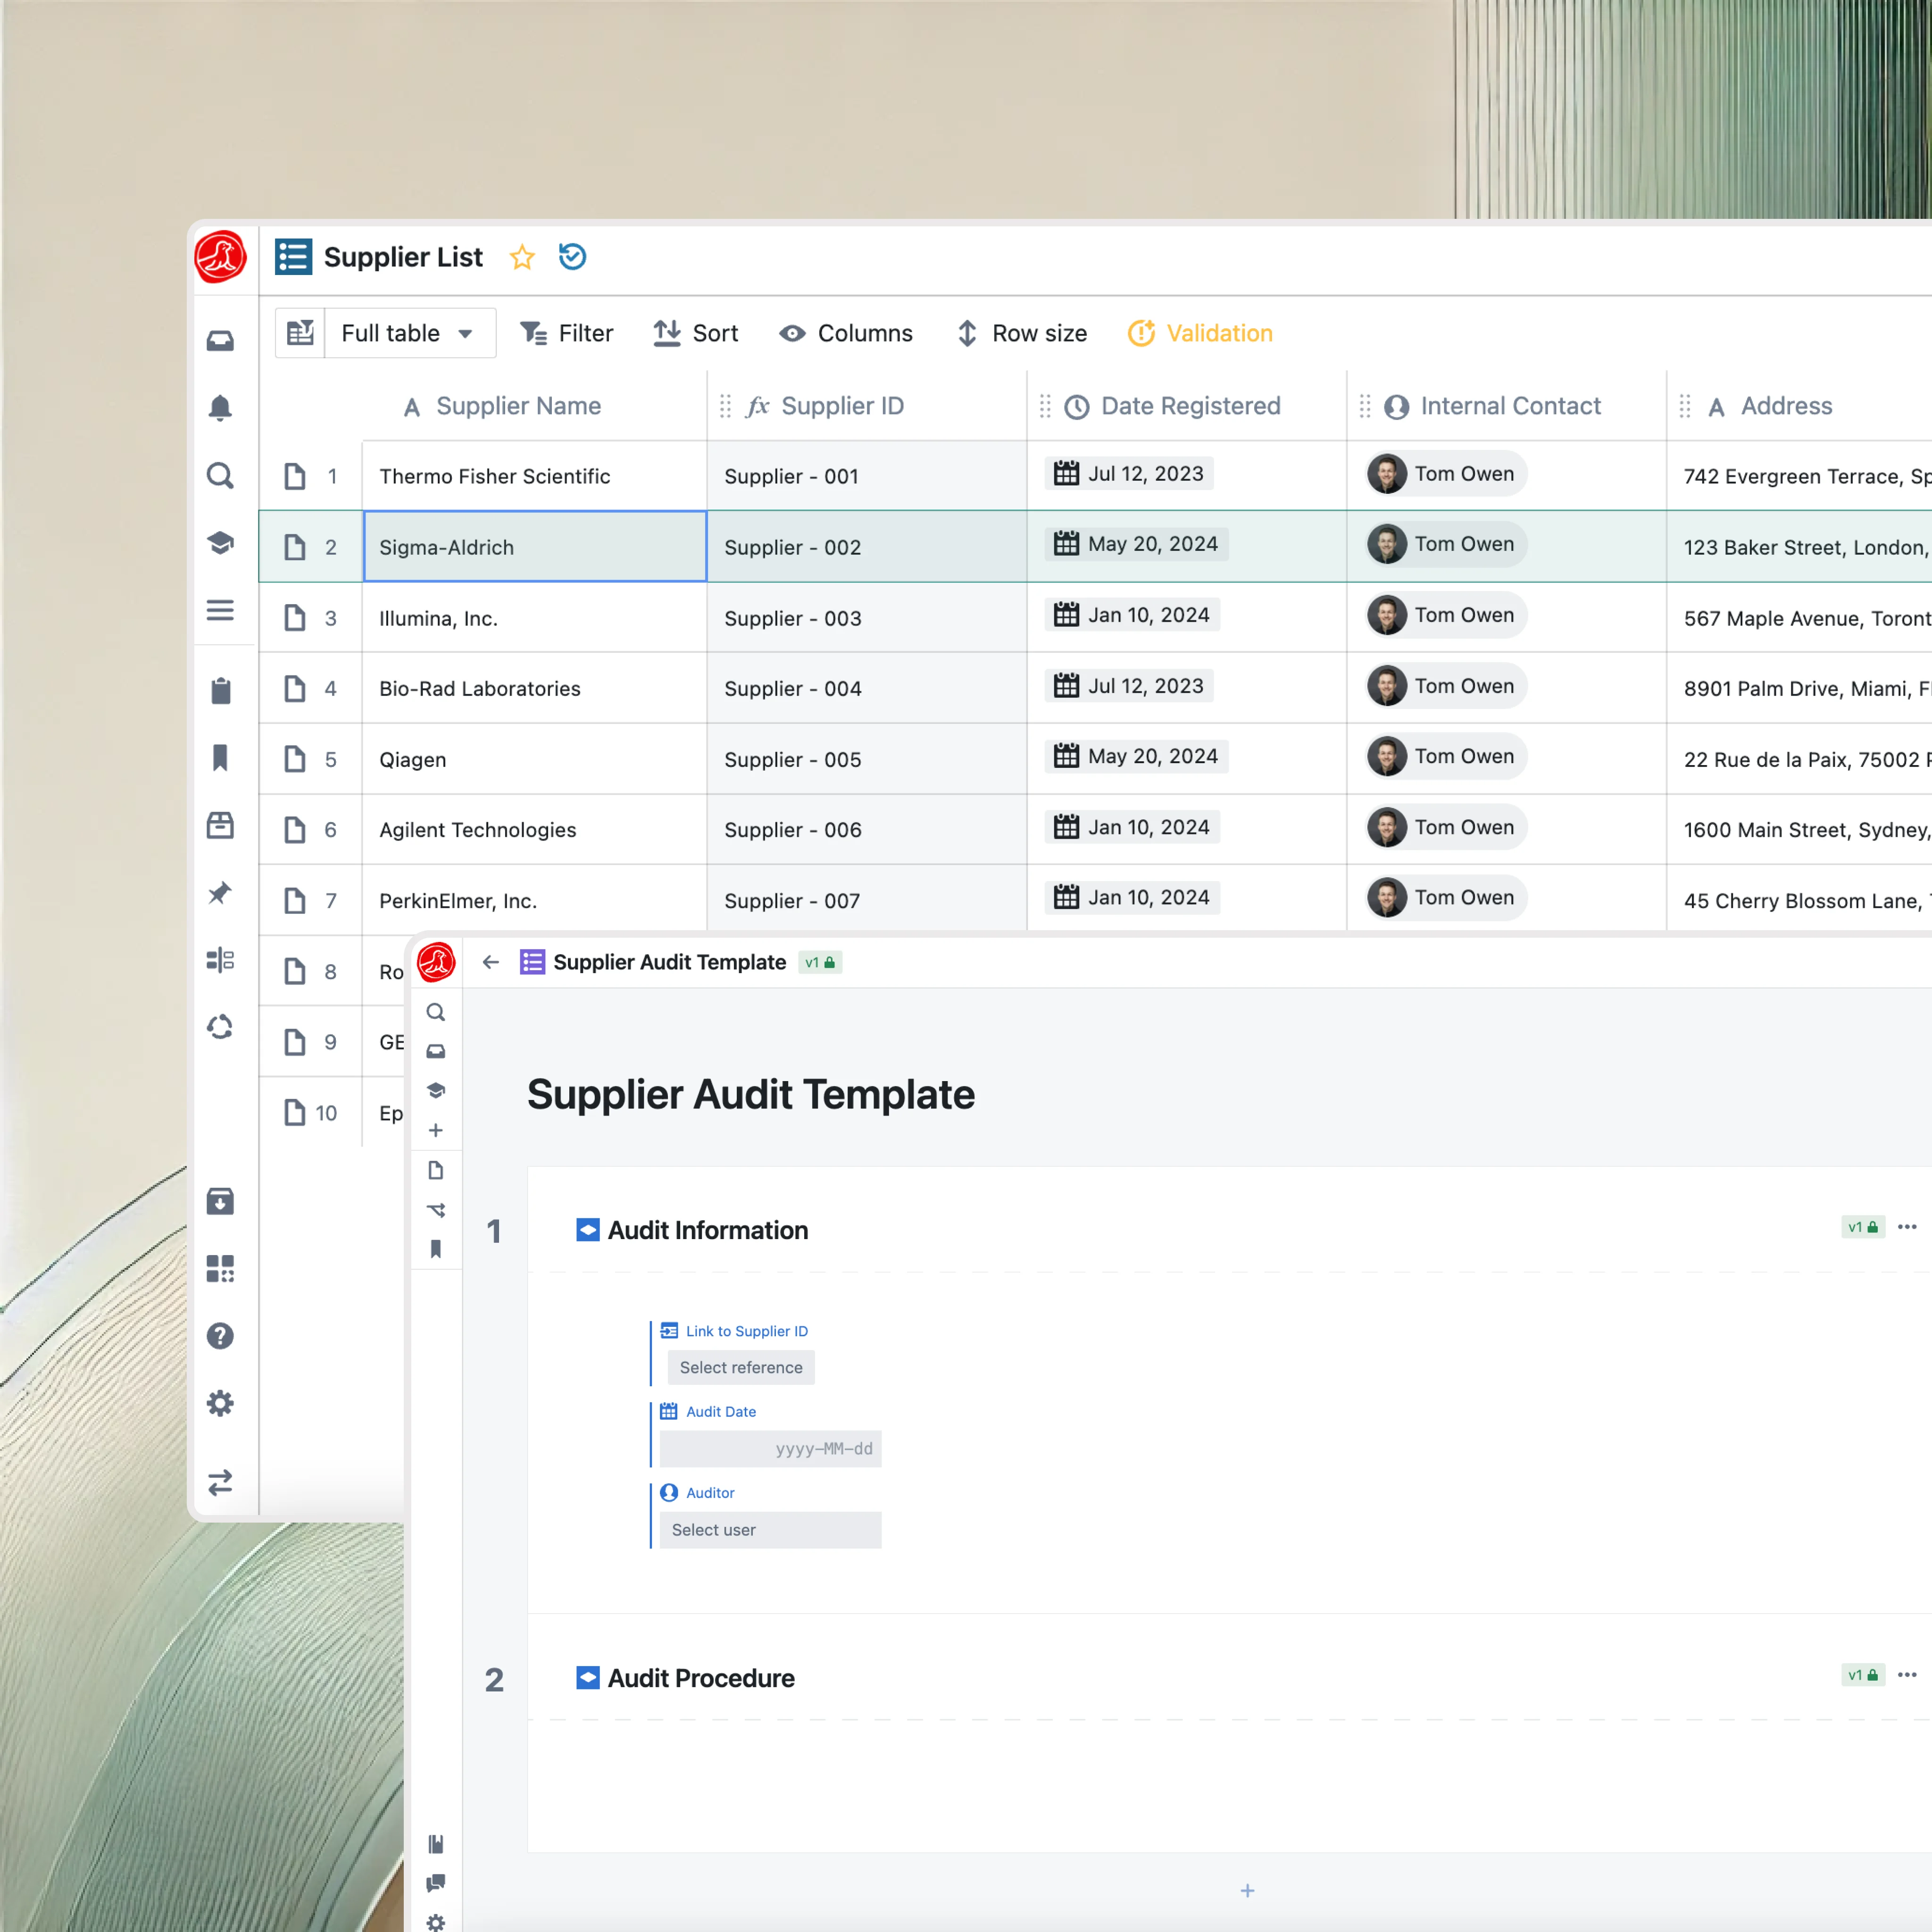Click the version history icon beside the star

572,257
